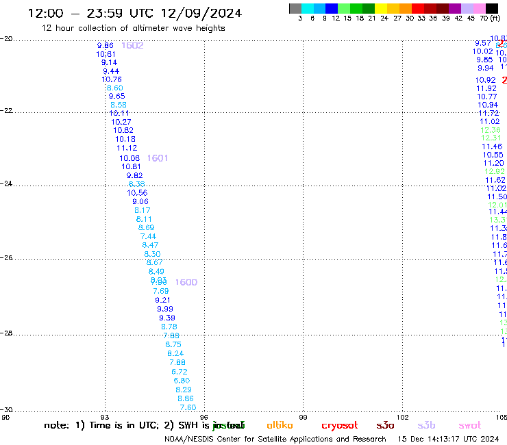
Task: Click the 10.61 wave height value
Action: (106, 54)
